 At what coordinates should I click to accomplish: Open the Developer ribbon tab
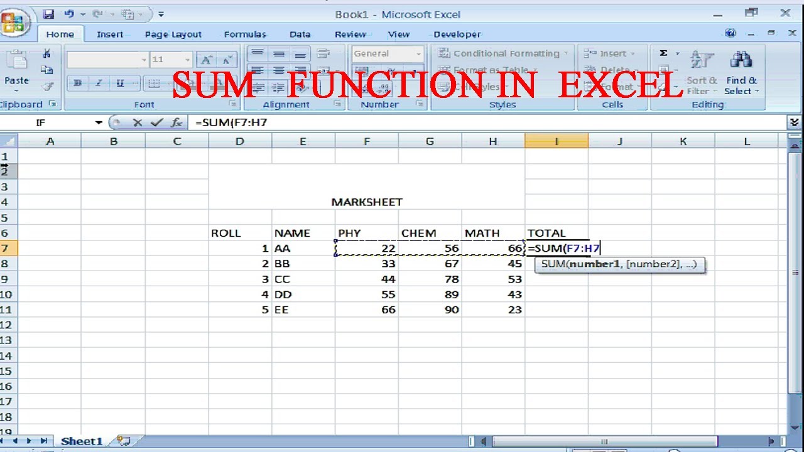click(x=457, y=35)
